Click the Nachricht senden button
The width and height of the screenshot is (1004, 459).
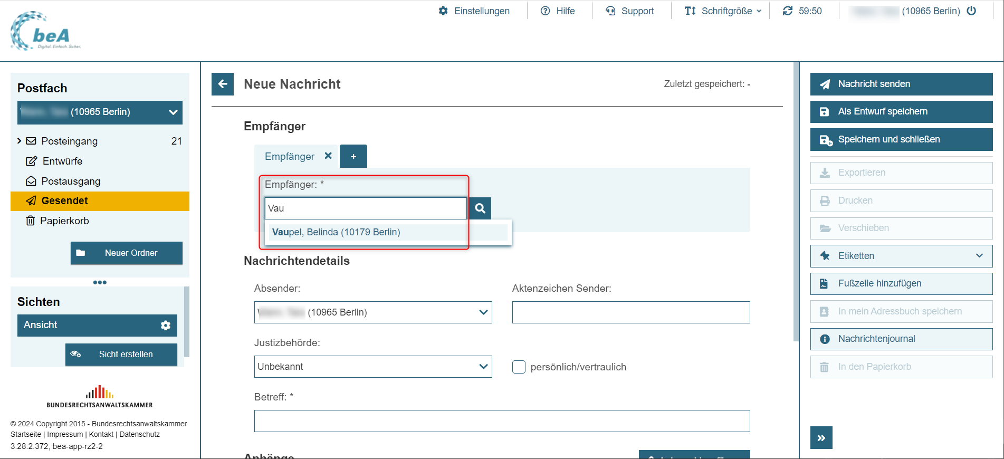click(x=901, y=84)
